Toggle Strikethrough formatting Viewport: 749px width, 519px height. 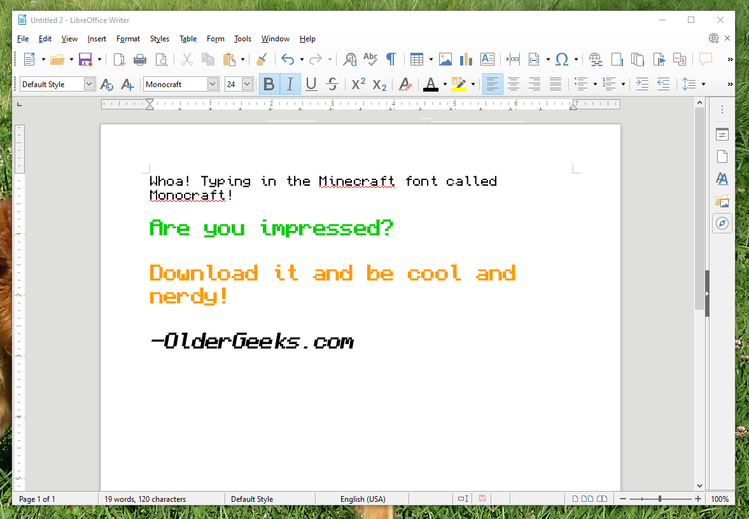coord(332,85)
